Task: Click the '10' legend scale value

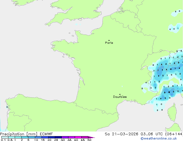Action: pos(36,140)
